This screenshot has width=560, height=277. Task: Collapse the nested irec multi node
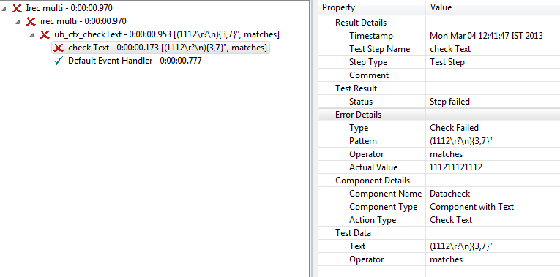pos(18,22)
